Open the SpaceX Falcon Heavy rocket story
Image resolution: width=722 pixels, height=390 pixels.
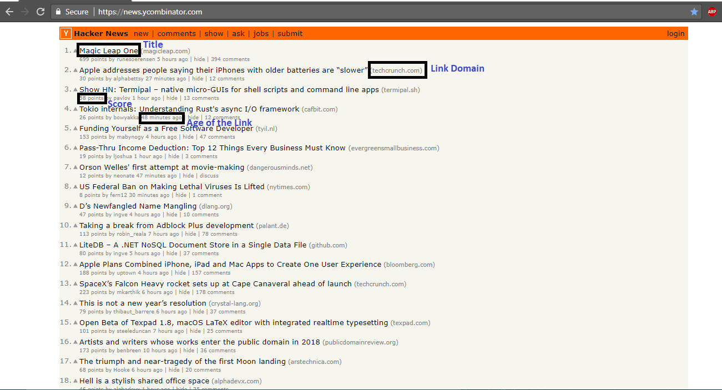pyautogui.click(x=215, y=283)
